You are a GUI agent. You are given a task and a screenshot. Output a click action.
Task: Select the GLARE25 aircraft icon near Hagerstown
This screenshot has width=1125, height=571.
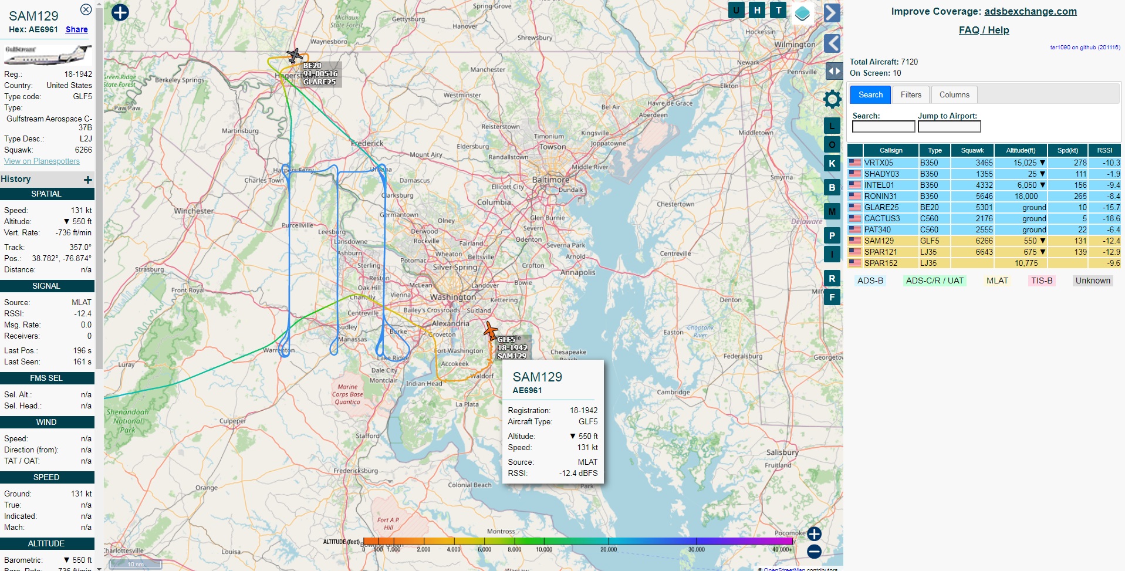pos(295,56)
